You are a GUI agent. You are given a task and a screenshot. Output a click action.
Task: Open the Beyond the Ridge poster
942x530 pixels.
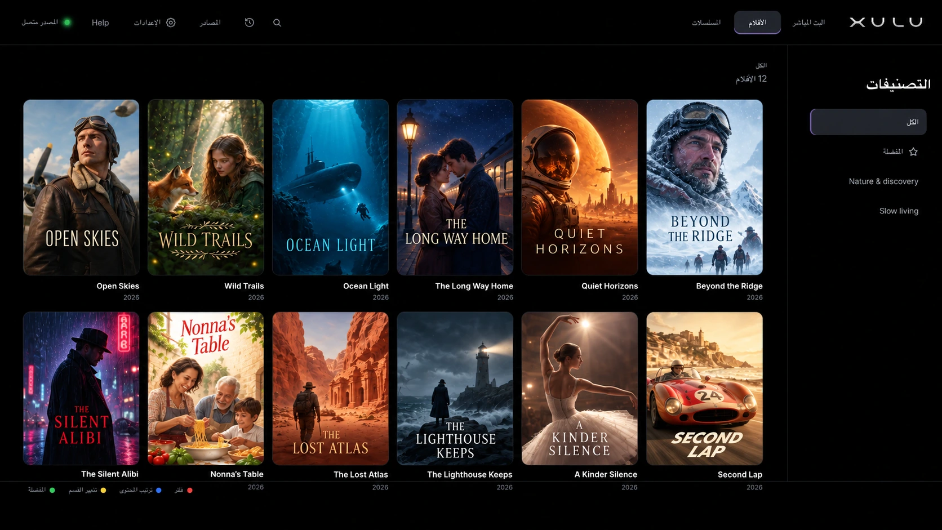tap(704, 188)
